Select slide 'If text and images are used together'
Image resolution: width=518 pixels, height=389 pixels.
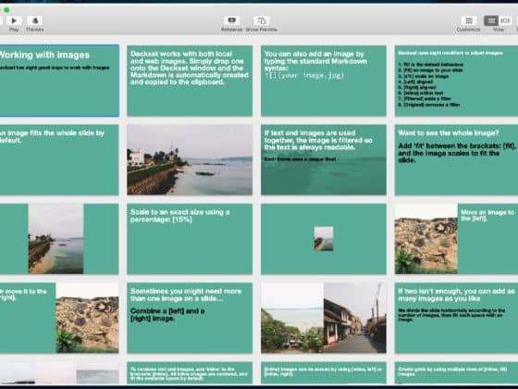pyautogui.click(x=324, y=159)
